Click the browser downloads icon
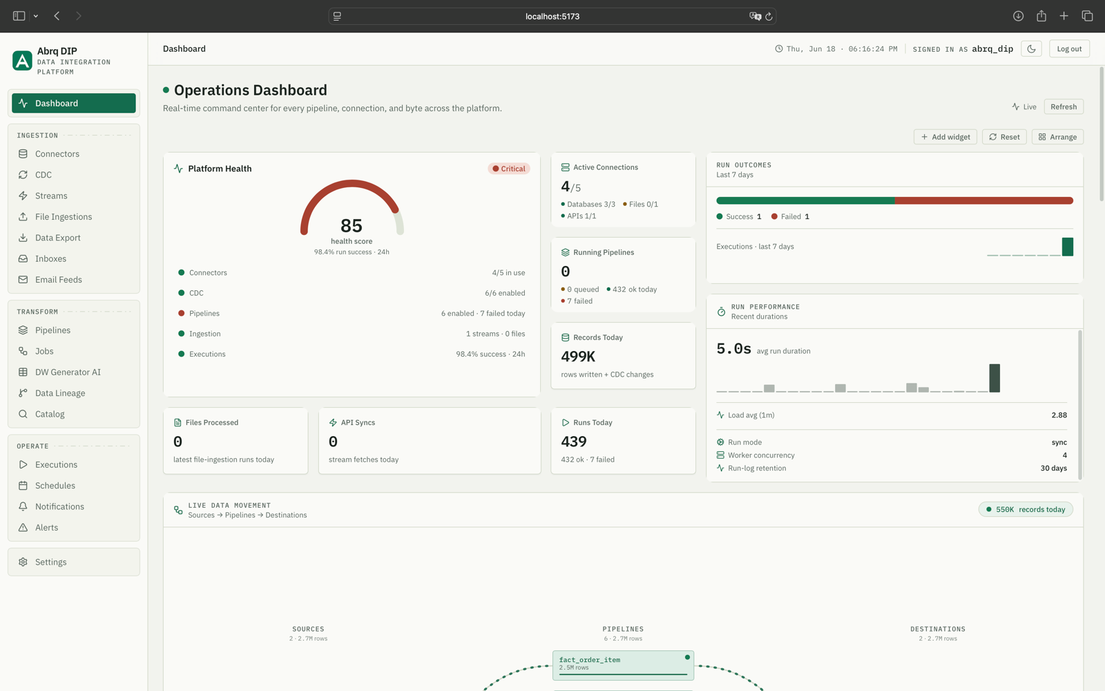This screenshot has height=691, width=1105. (1018, 16)
